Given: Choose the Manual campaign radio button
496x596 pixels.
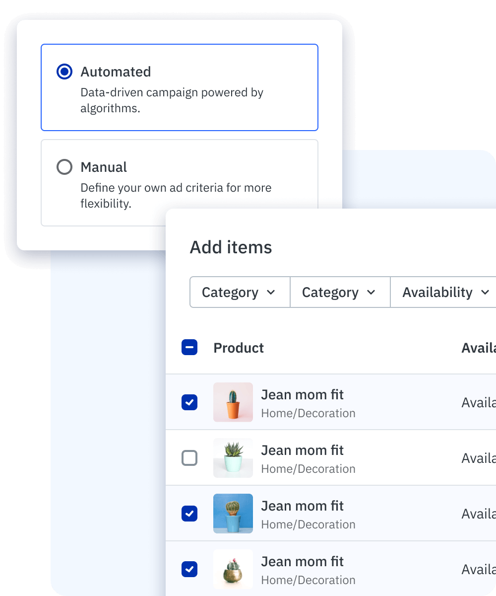Looking at the screenshot, I should point(64,167).
